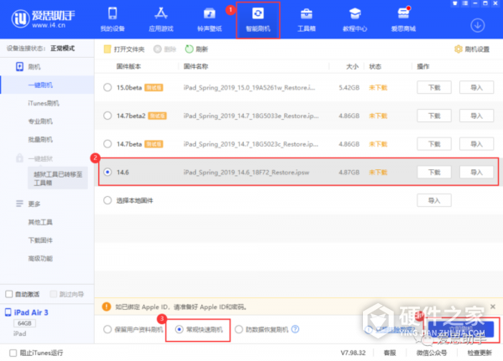Open 应用游戏 apps tab
This screenshot has height=361, width=503.
click(x=161, y=19)
